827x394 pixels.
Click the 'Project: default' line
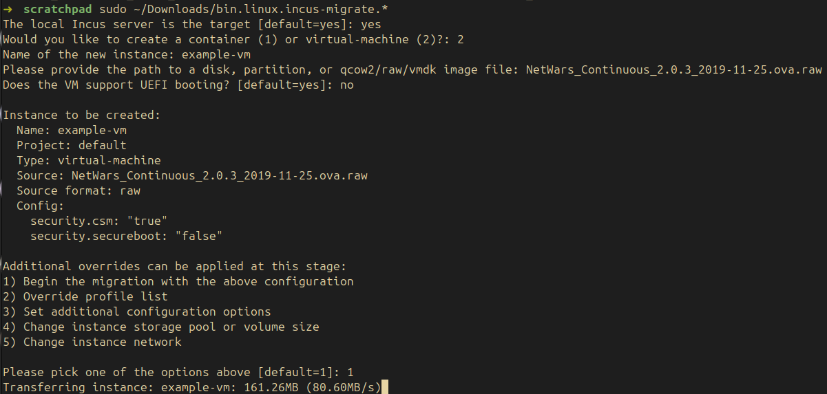coord(71,146)
